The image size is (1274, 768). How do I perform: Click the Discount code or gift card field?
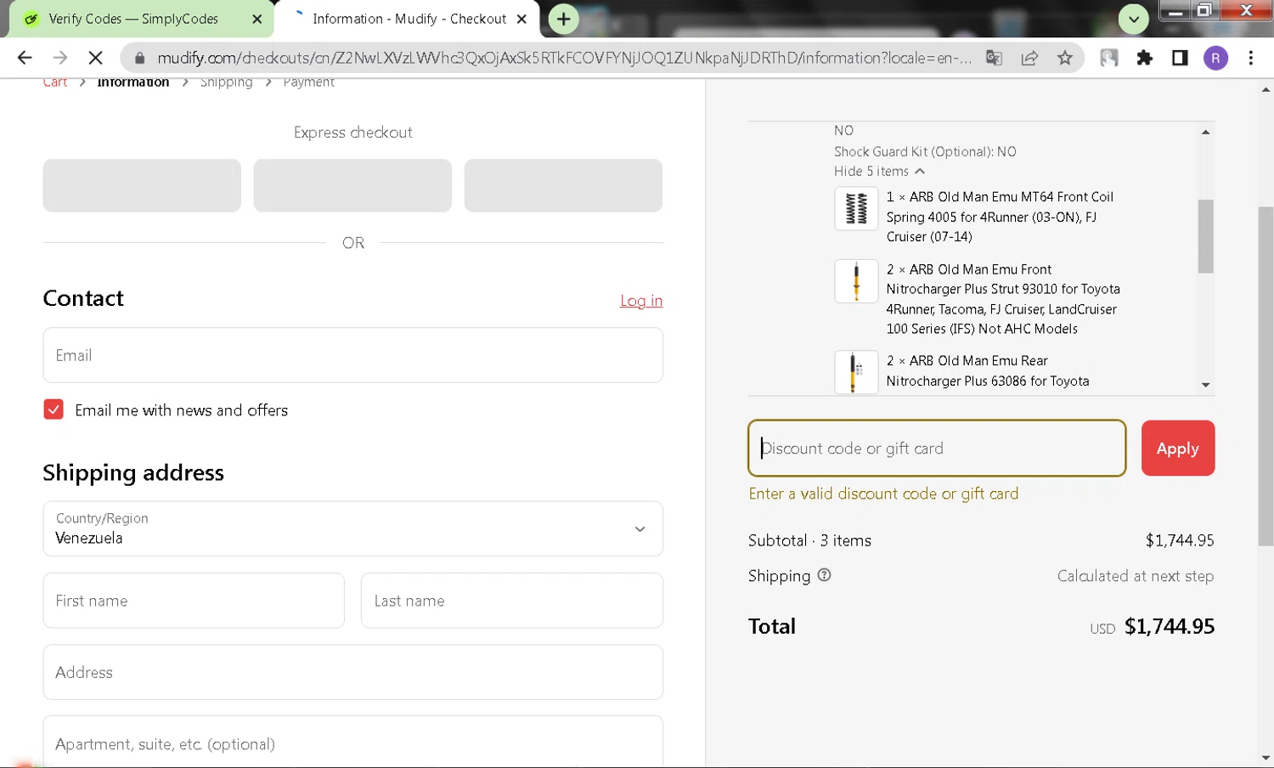click(937, 448)
